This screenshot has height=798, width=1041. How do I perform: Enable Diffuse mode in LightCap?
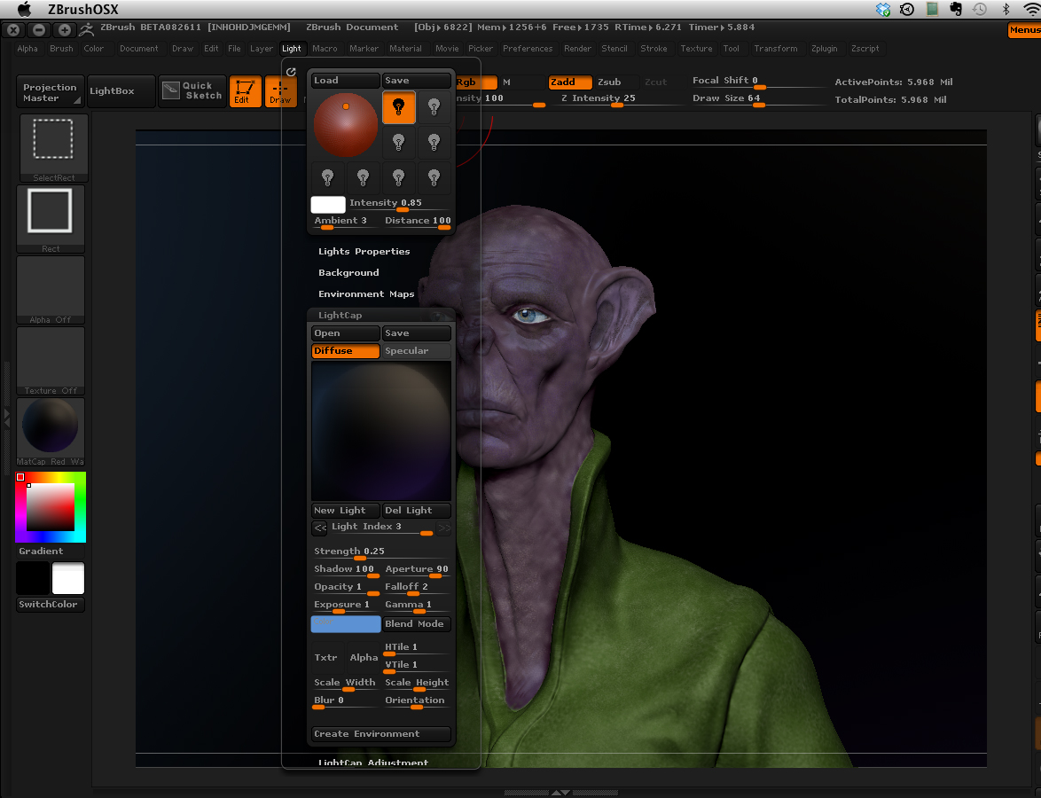[345, 350]
